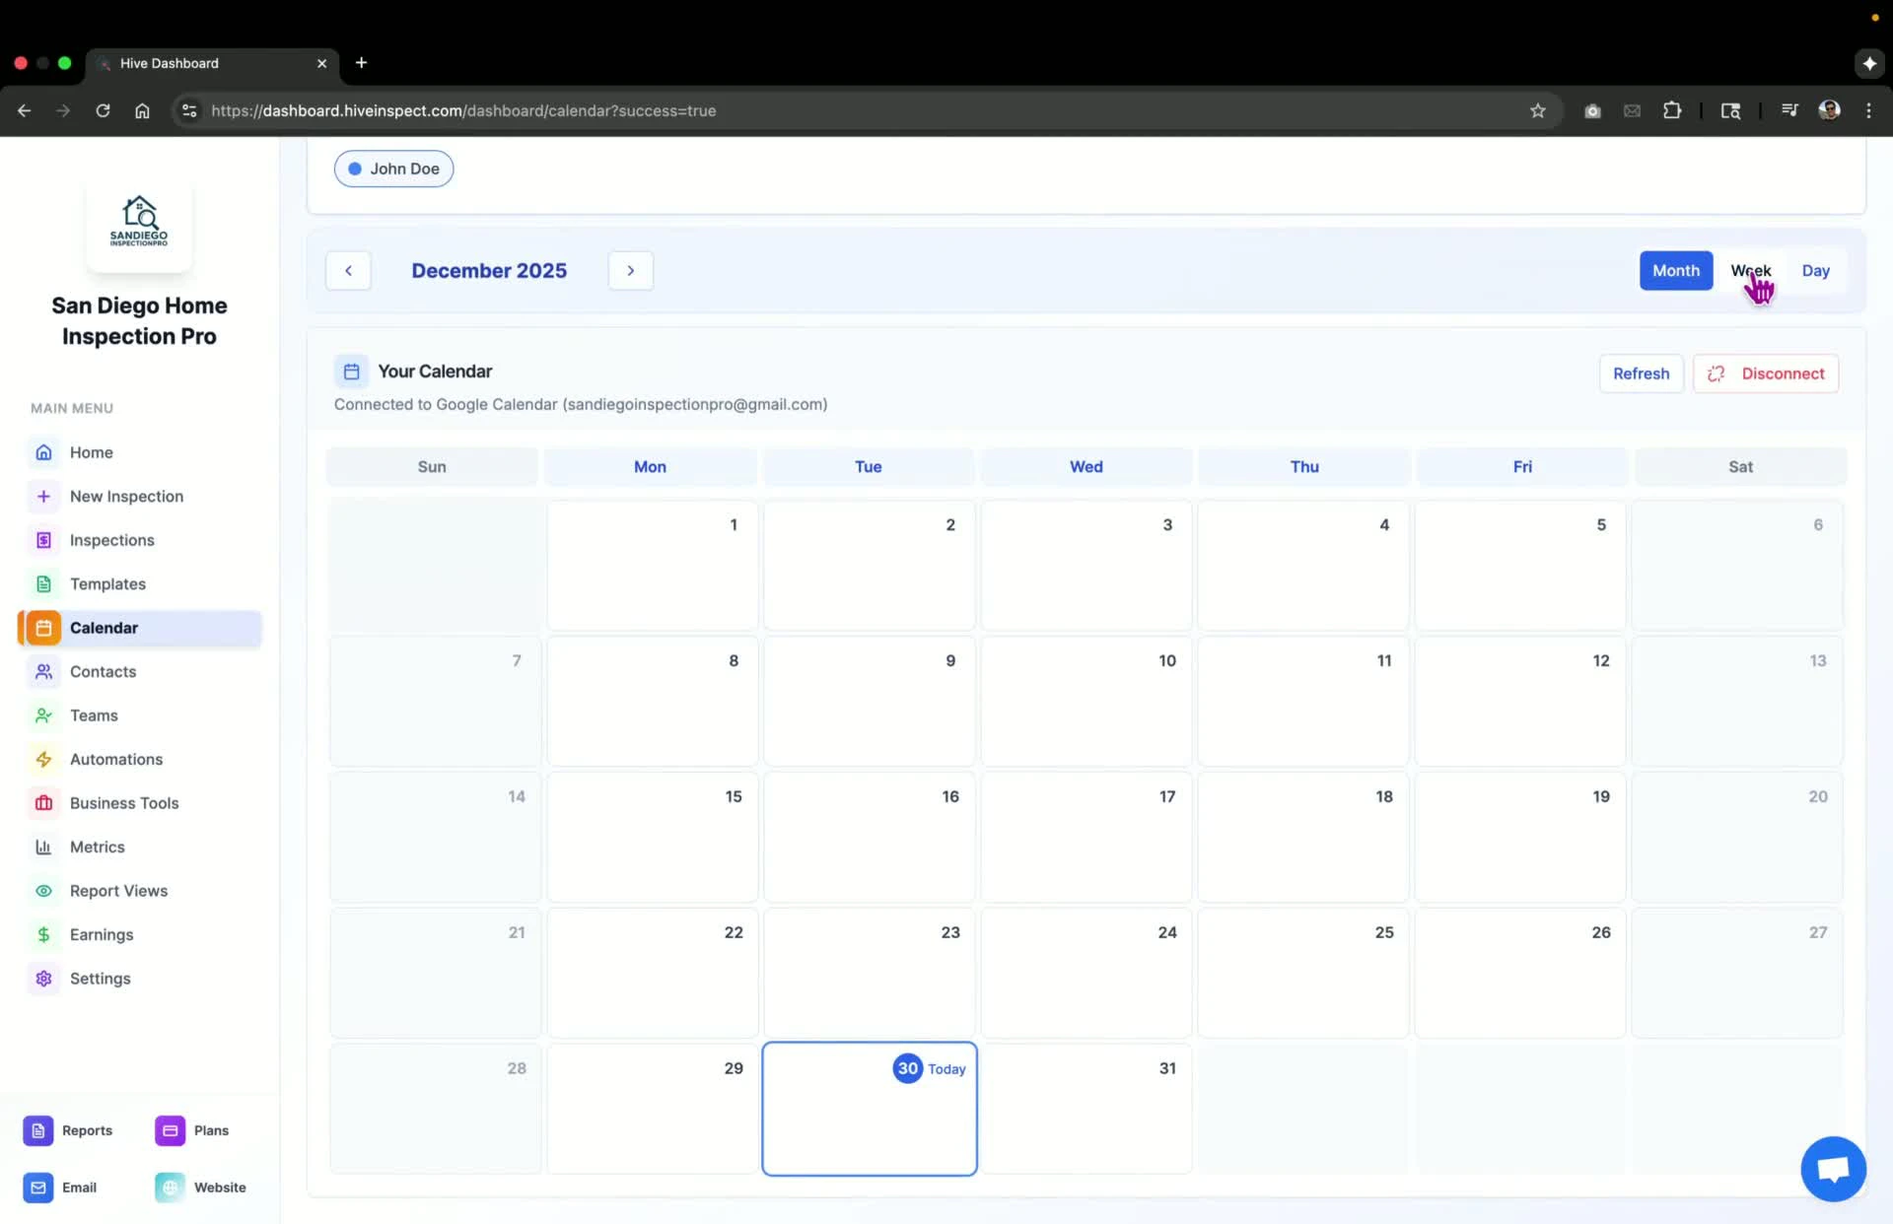Screen dimensions: 1893x1224
Task: Select the John Doe filter chip
Action: click(392, 169)
